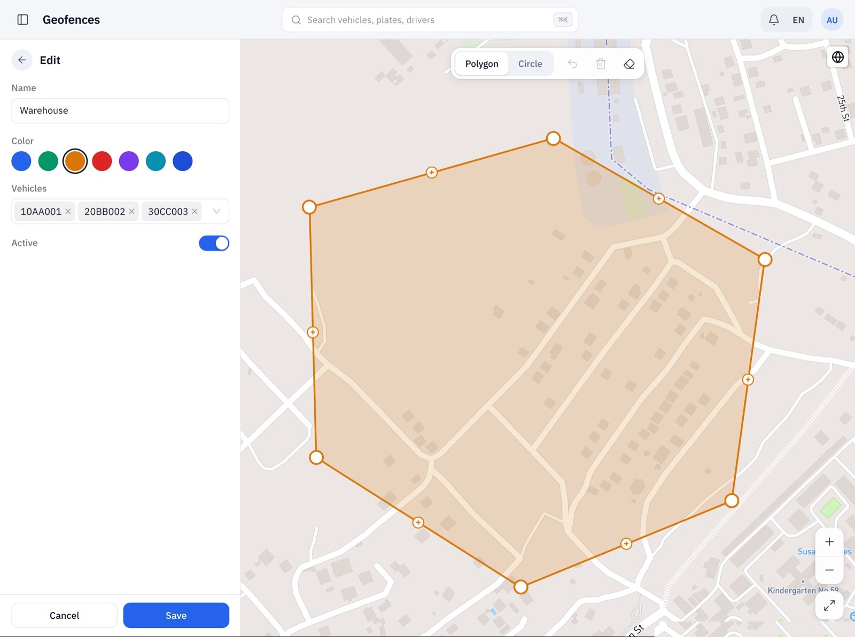
Task: Select the bottommost polygon vertex handle
Action: click(x=521, y=587)
